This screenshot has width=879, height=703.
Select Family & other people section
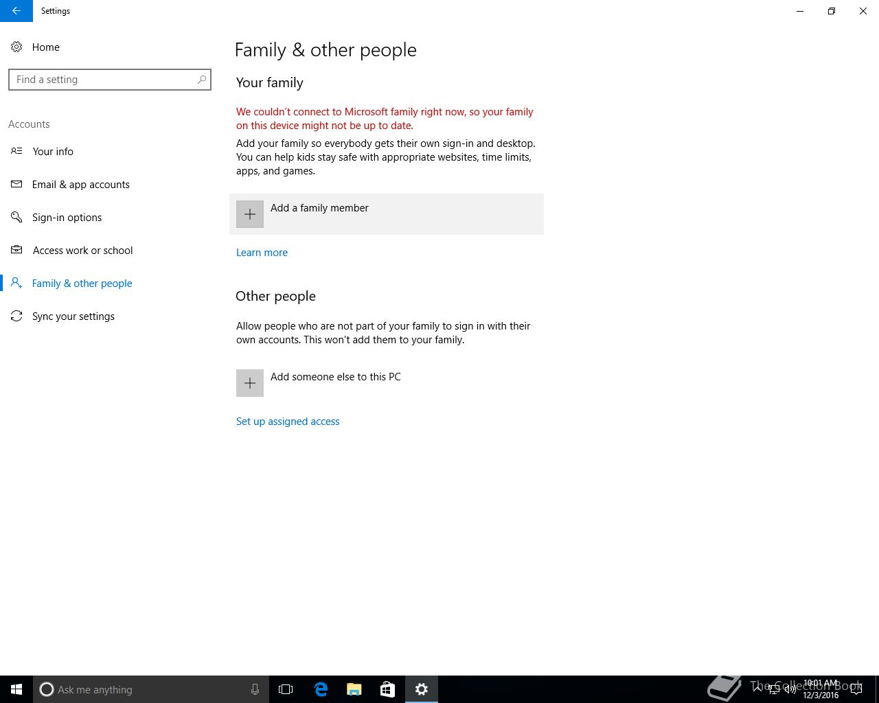[x=110, y=283]
